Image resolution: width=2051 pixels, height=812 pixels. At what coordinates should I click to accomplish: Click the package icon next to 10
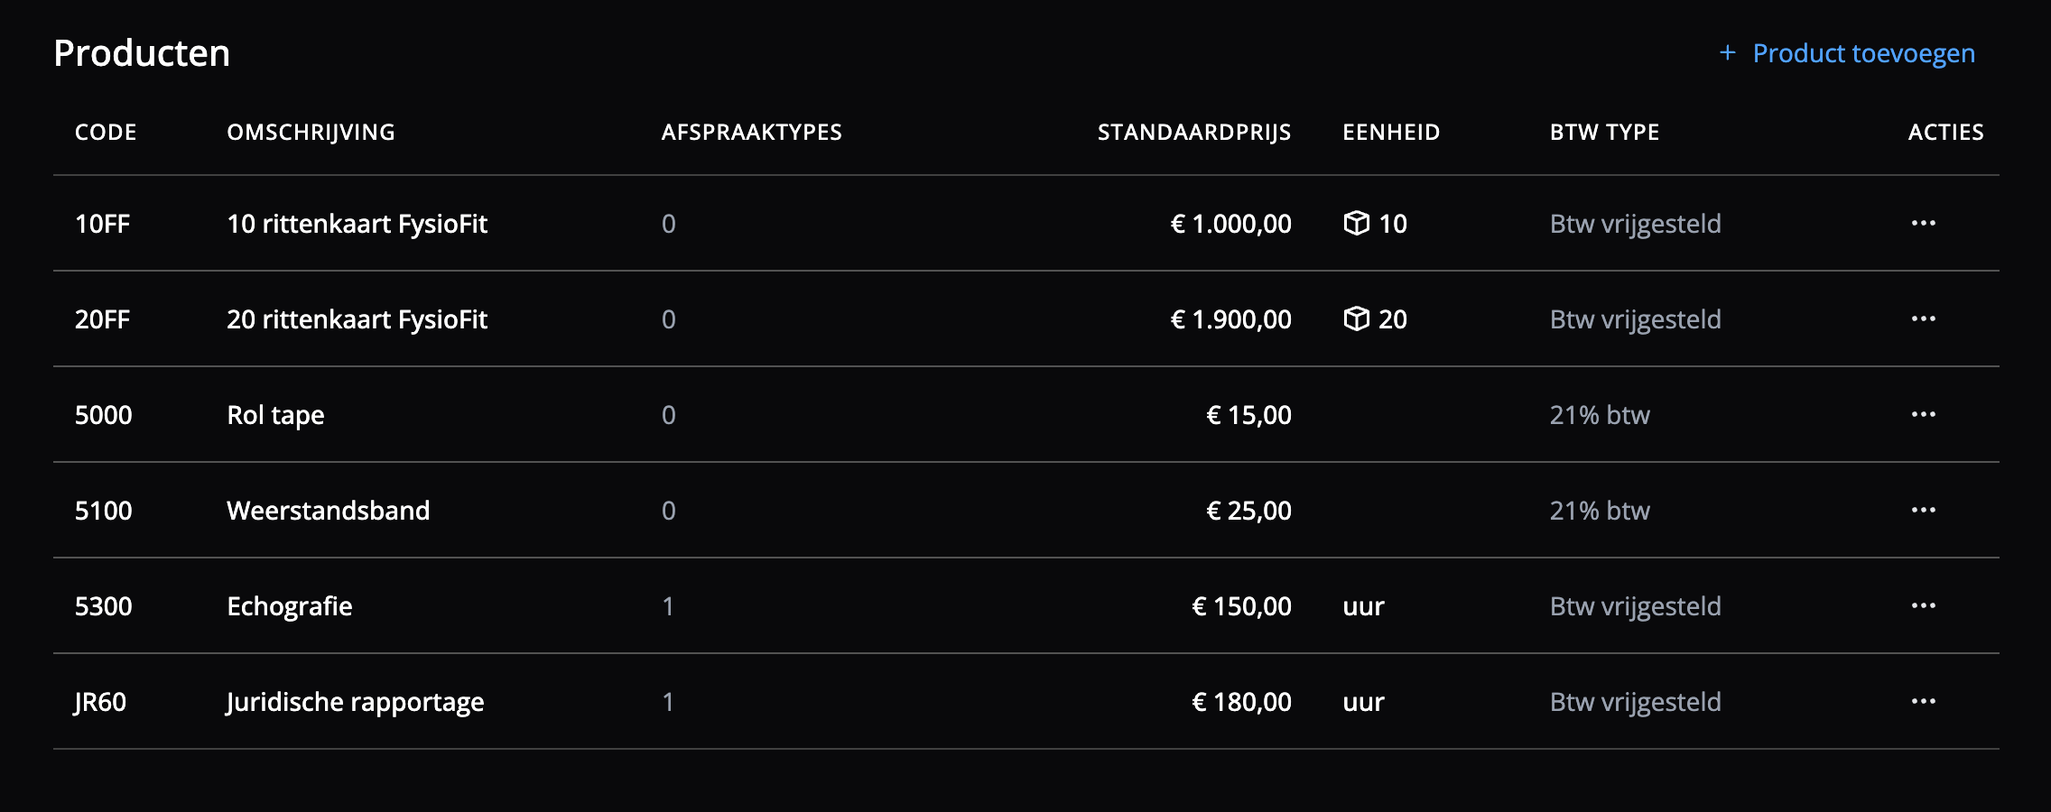1356,223
